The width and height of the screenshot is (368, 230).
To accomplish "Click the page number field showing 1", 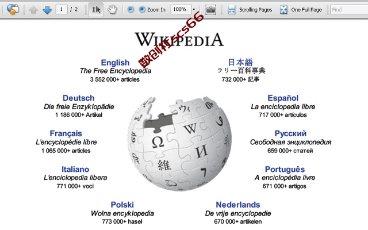I will [62, 9].
